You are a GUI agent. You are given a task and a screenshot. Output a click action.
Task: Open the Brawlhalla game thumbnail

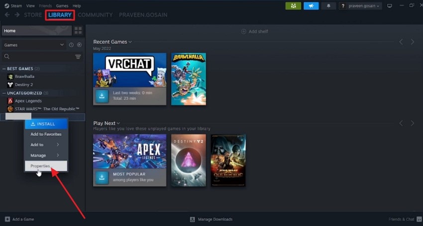[x=189, y=79]
